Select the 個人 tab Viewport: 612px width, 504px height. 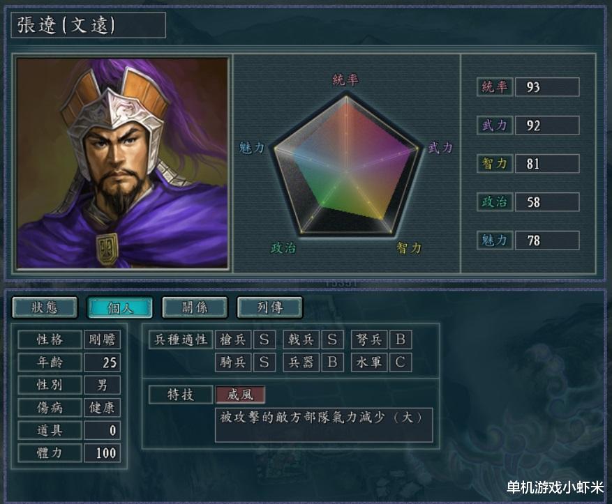(120, 307)
